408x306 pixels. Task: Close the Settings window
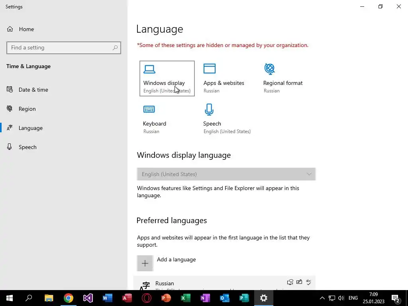pos(398,6)
